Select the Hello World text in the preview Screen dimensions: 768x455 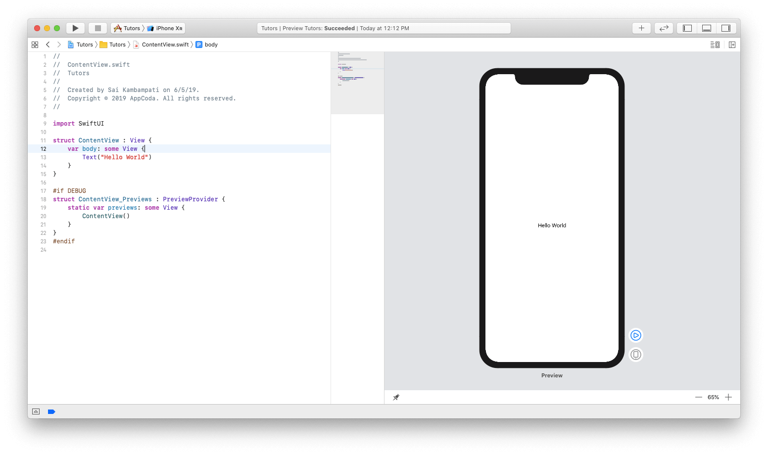(551, 225)
